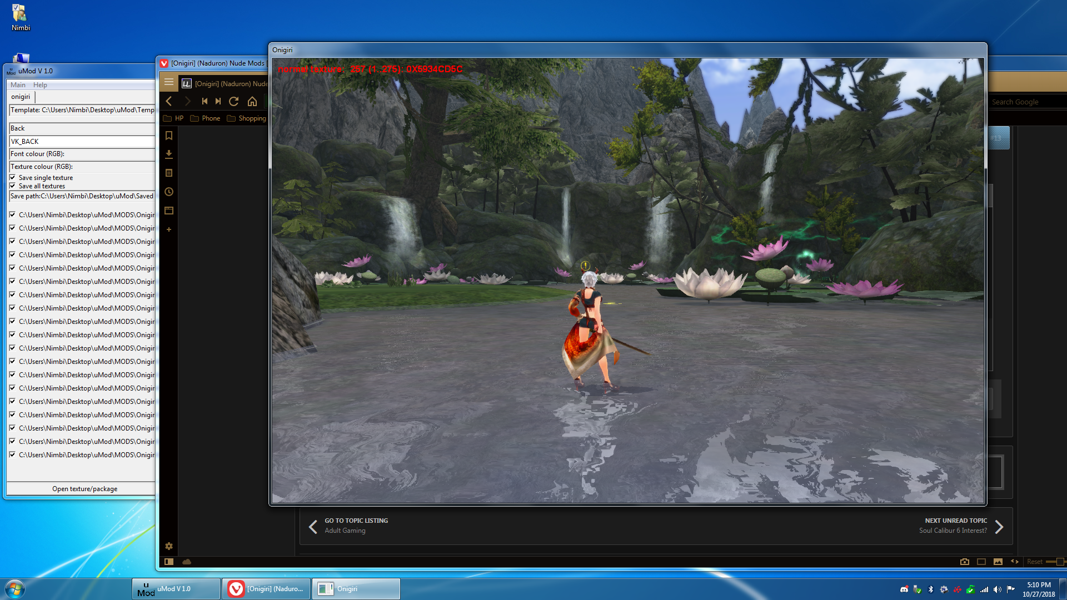Open the Shopping bookmark folder

246,118
